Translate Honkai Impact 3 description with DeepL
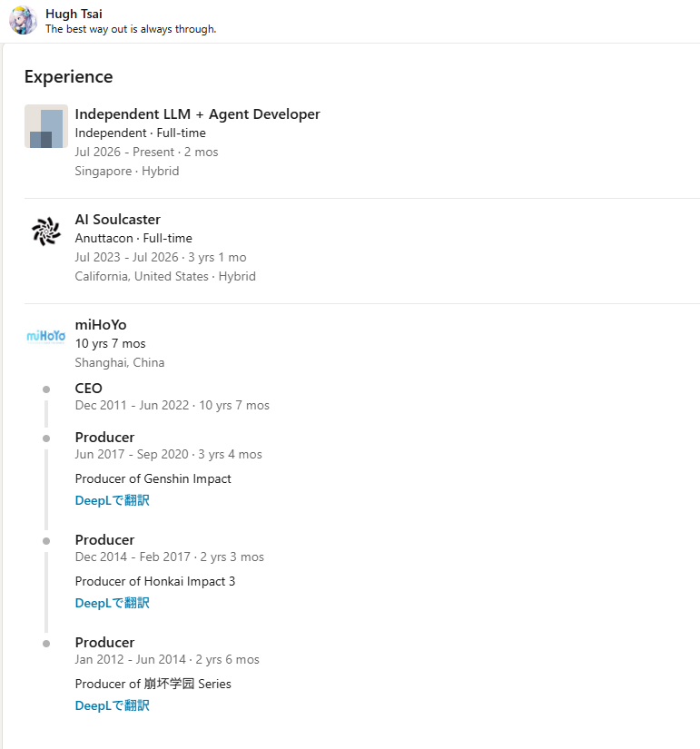 (113, 604)
